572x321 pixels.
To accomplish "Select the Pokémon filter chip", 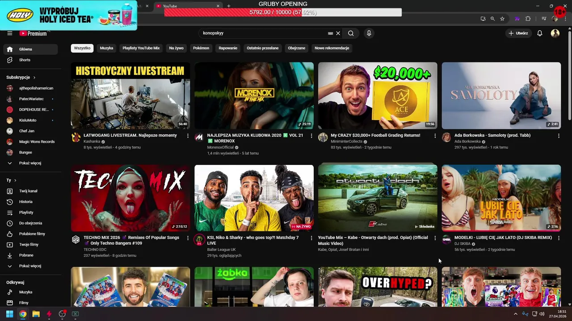I will pyautogui.click(x=201, y=48).
